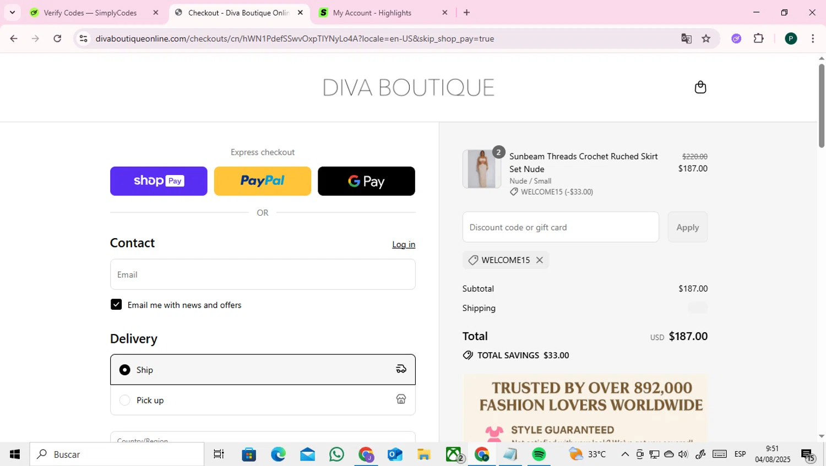Reload the checkout page
The image size is (826, 466).
(x=57, y=39)
